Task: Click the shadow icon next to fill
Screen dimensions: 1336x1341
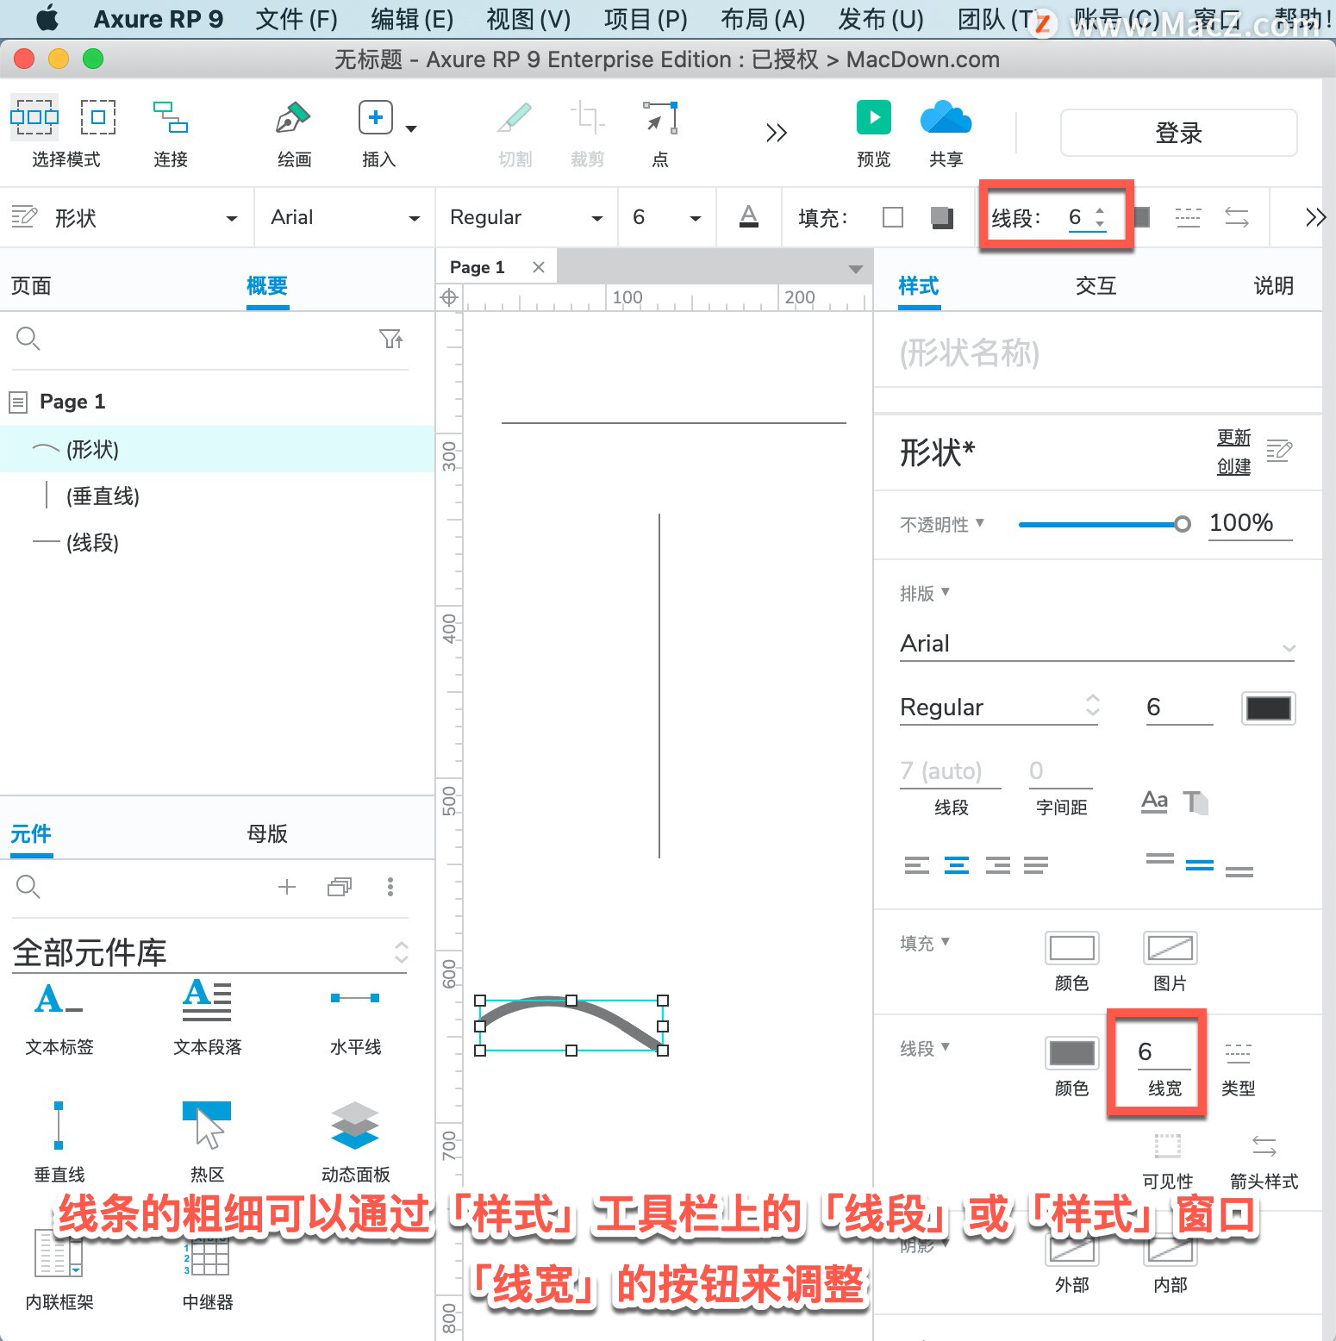Action: tap(942, 217)
